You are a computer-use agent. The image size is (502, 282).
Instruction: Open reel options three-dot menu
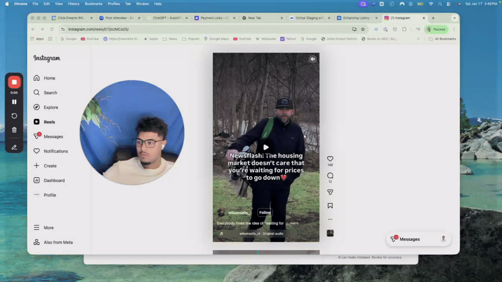(330, 219)
